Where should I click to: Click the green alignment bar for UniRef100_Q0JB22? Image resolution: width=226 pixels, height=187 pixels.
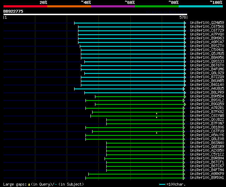click(x=145, y=120)
